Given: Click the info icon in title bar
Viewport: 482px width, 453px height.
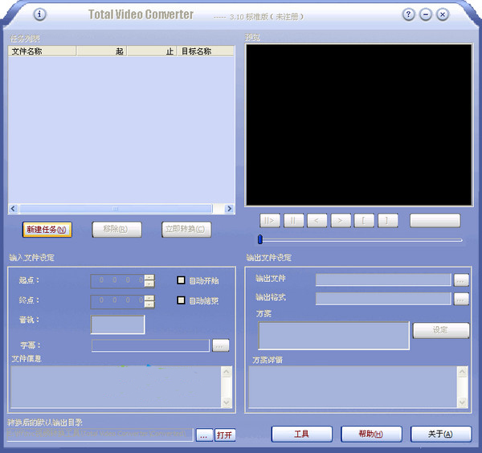Looking at the screenshot, I should click(40, 14).
